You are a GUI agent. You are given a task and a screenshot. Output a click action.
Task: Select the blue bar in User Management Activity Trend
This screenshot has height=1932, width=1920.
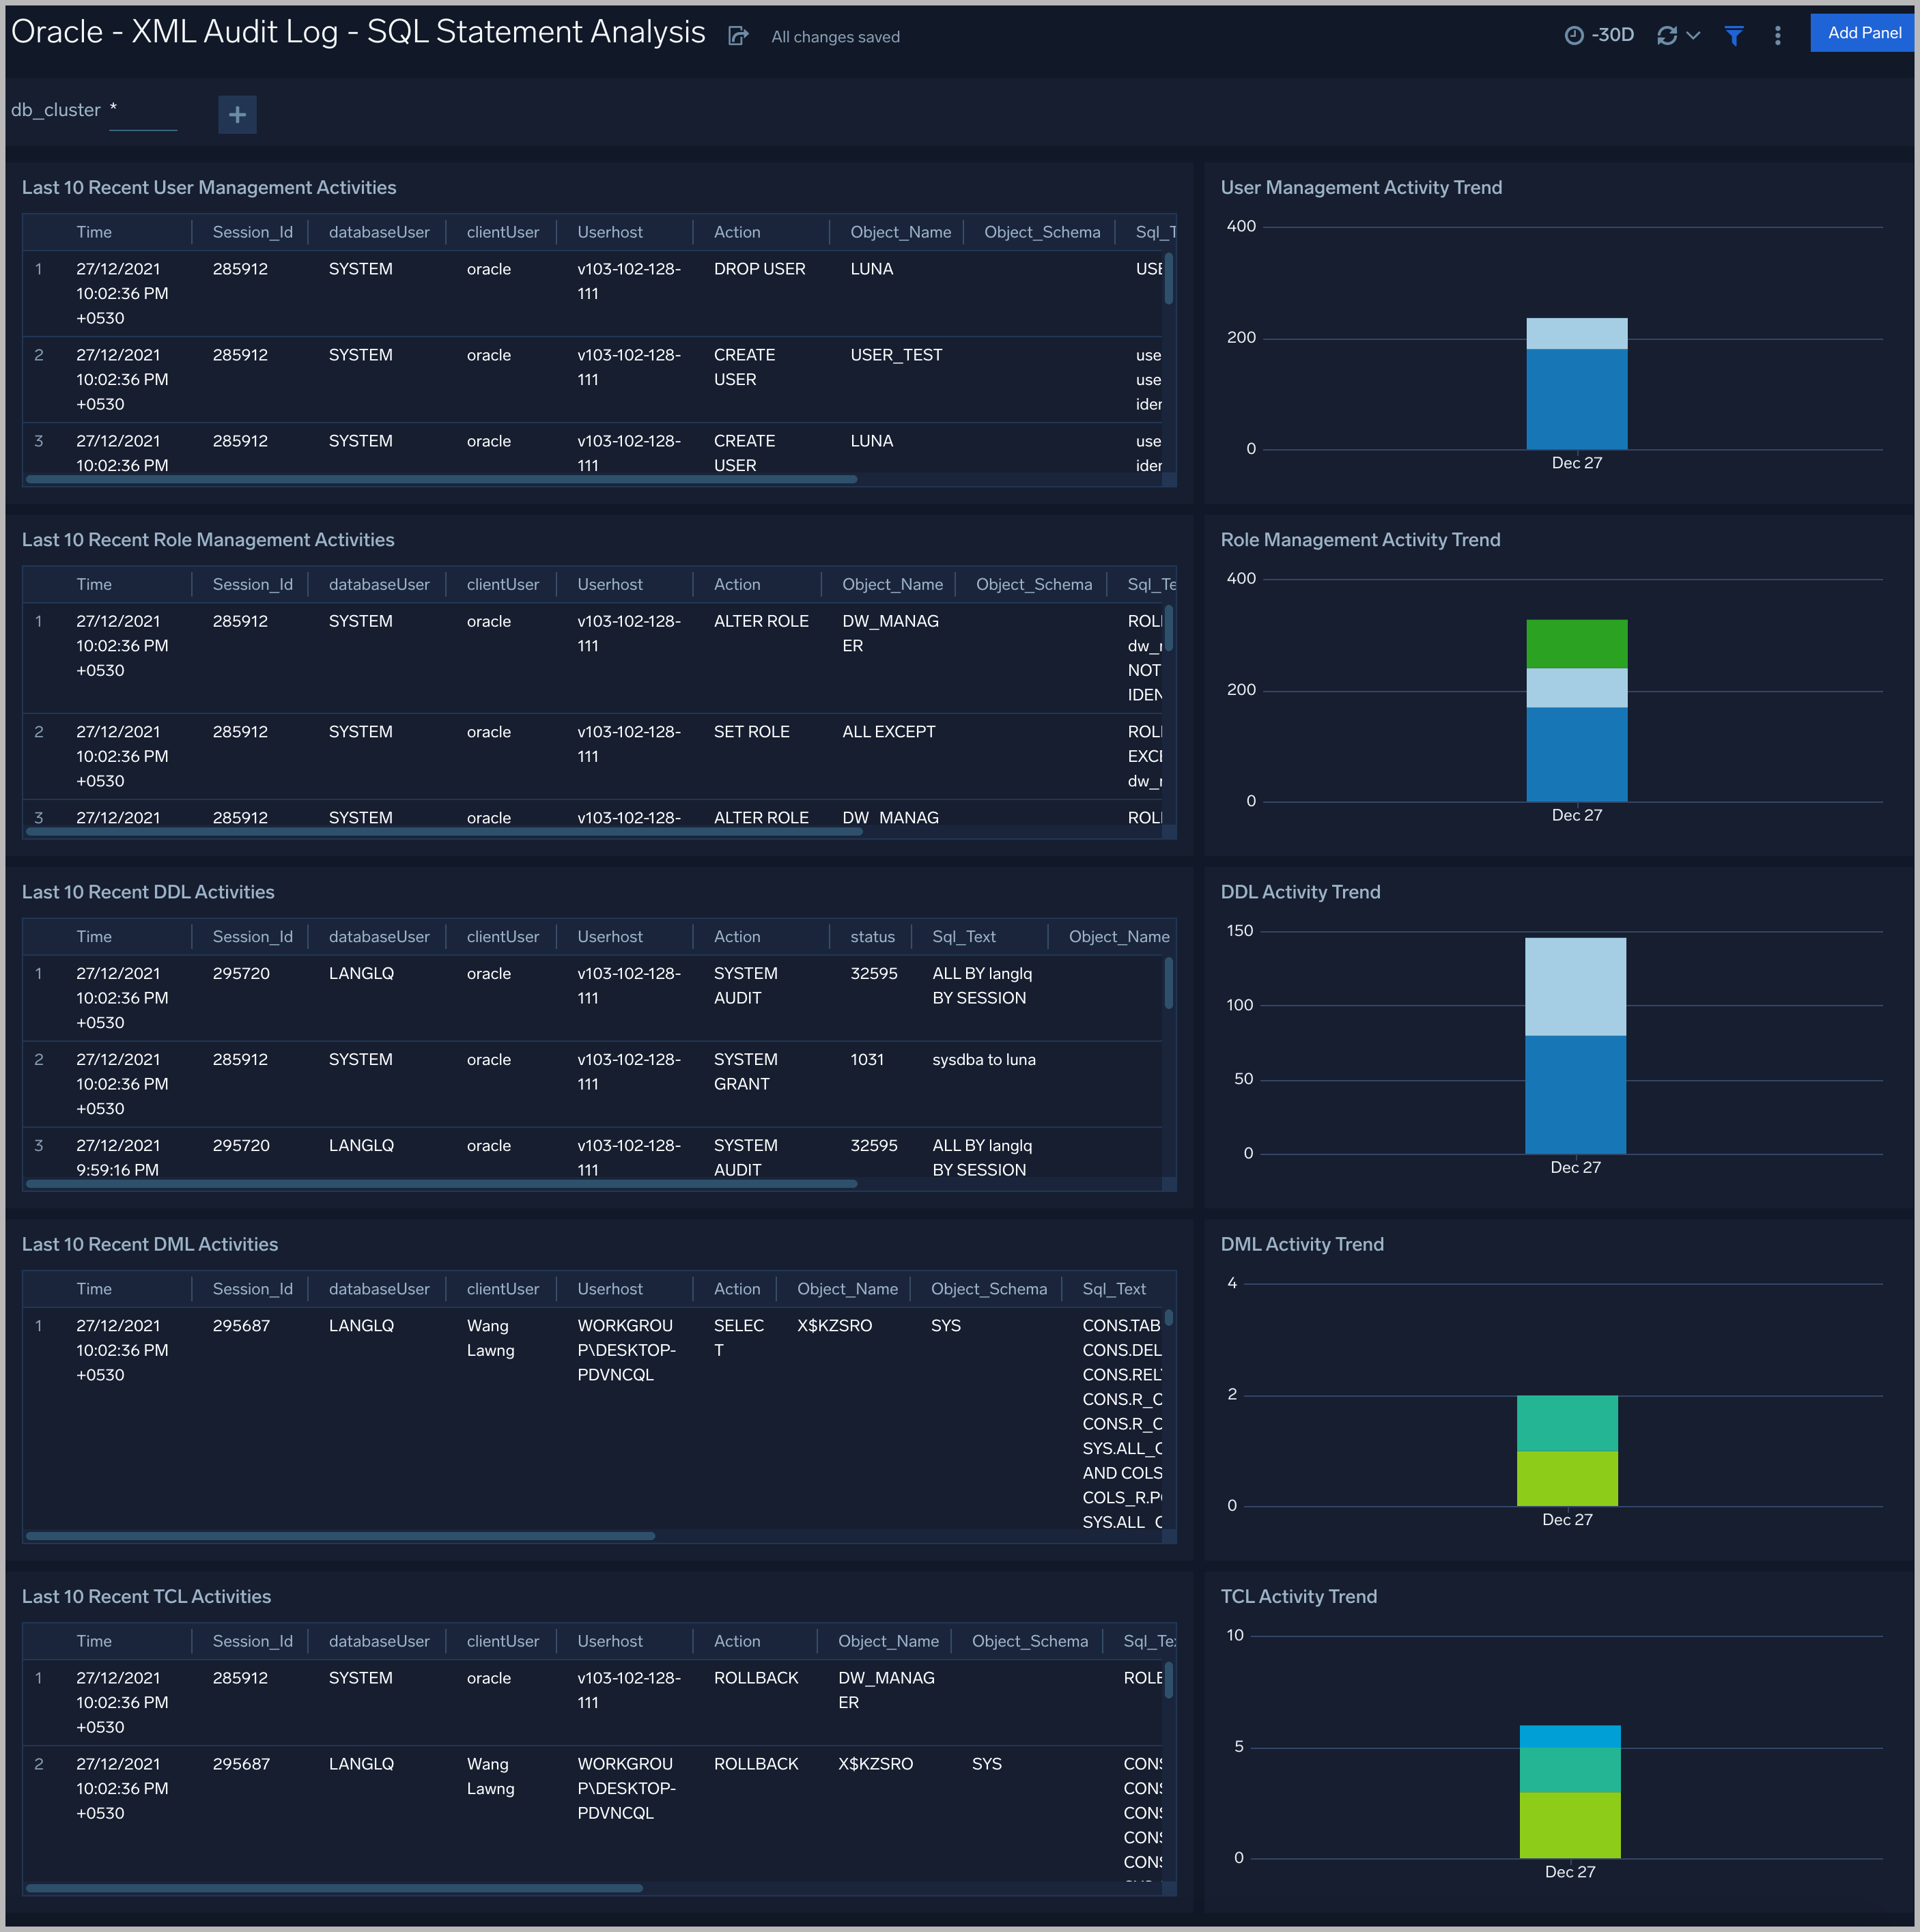tap(1576, 400)
